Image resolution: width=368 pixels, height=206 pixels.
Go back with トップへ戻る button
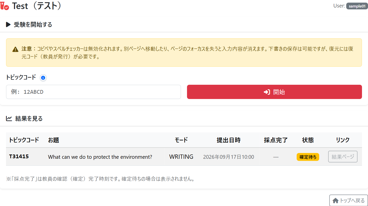click(x=348, y=200)
